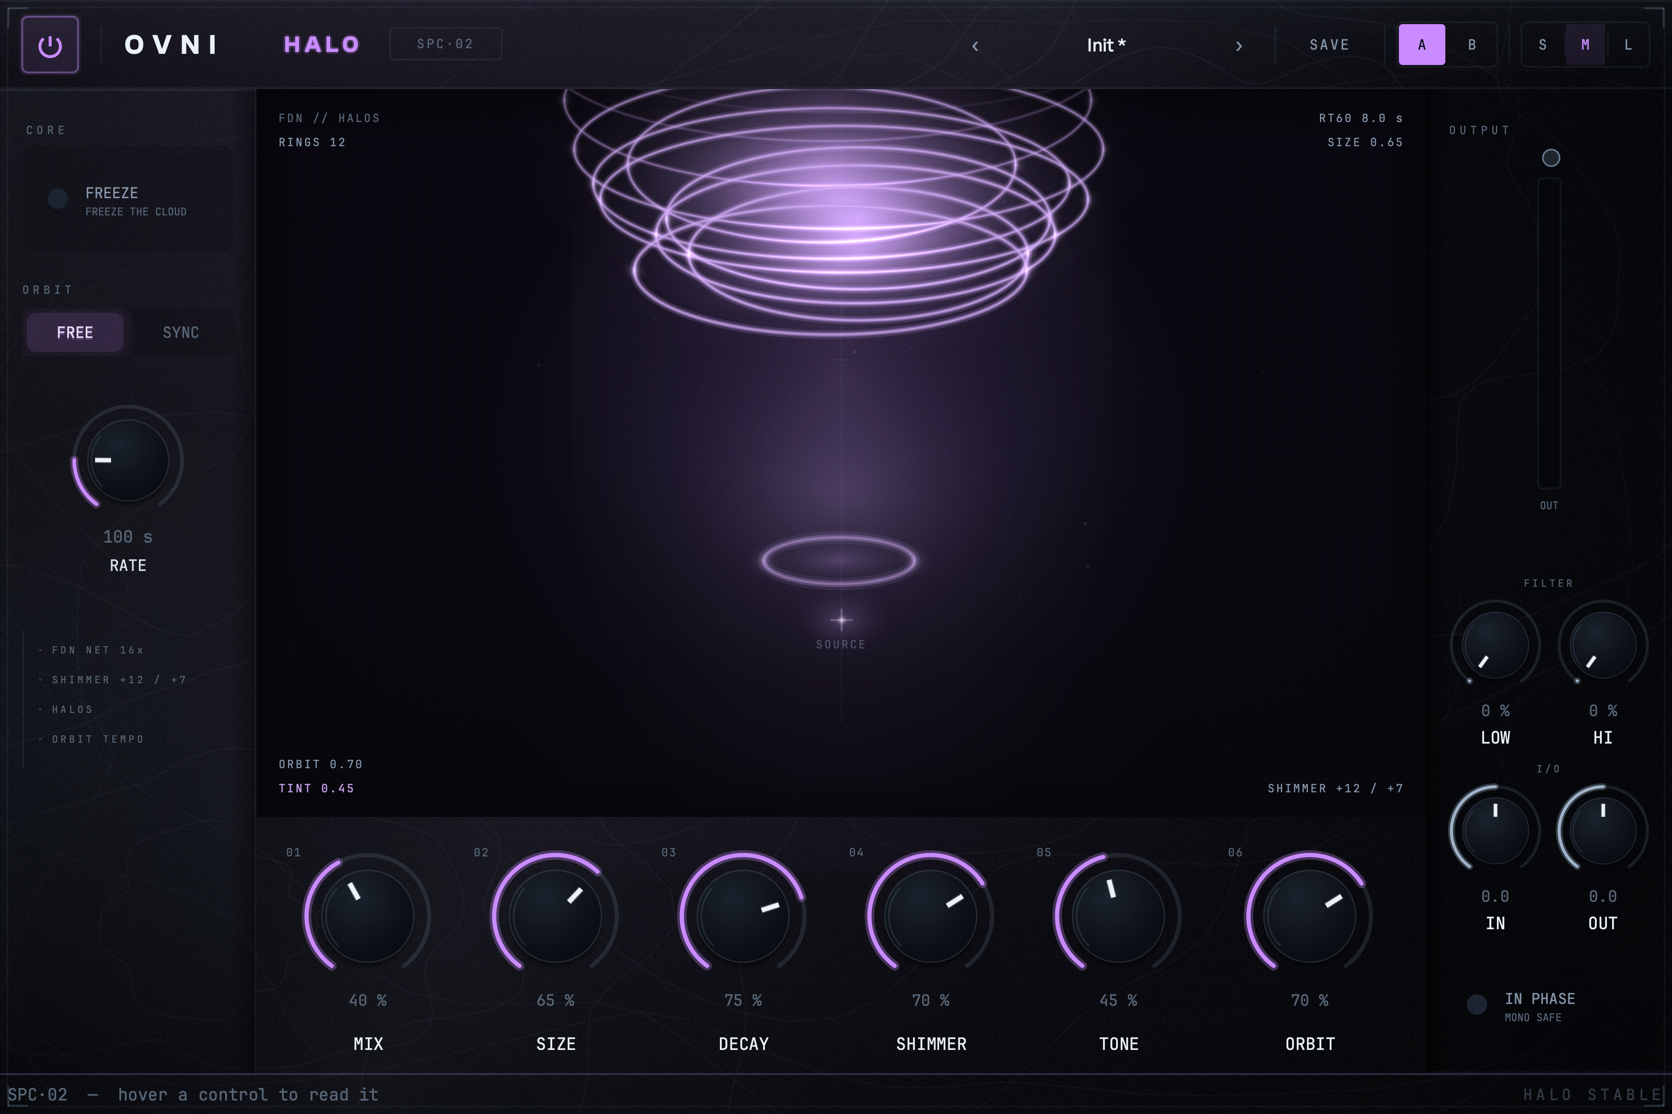Click the 40 % mix value

point(367,1000)
